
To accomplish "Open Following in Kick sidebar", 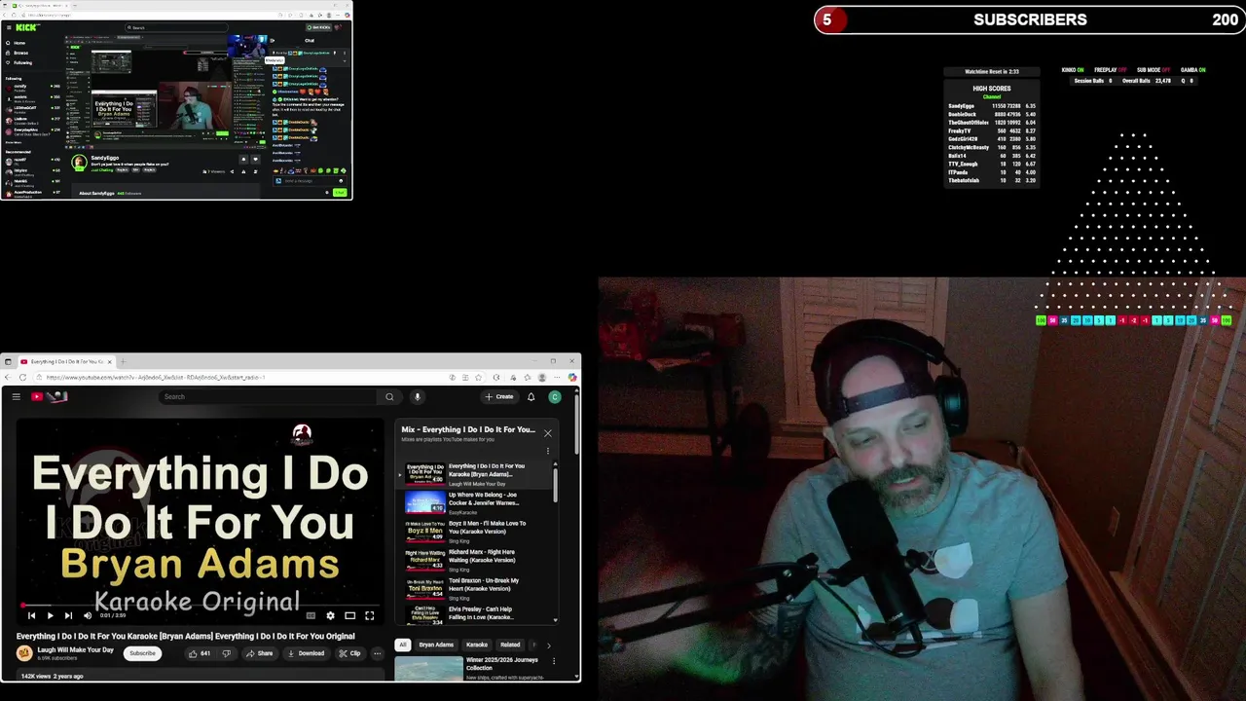I will [19, 62].
